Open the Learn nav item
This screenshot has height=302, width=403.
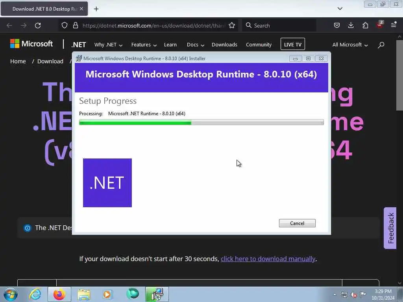click(x=170, y=45)
